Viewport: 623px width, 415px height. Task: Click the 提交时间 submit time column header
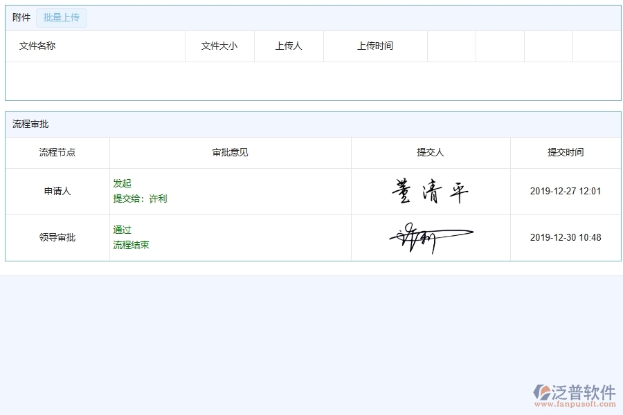pyautogui.click(x=566, y=152)
